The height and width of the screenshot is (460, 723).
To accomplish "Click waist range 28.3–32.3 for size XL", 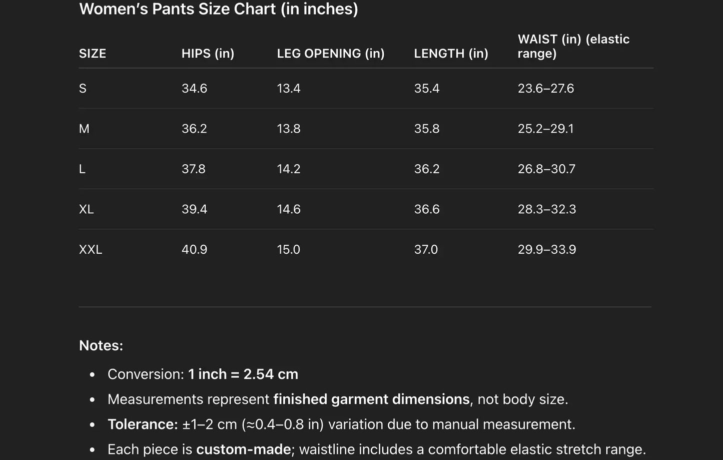I will coord(547,209).
